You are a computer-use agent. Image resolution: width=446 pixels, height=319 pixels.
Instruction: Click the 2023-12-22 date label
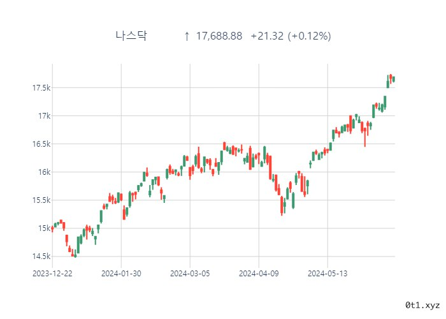(52, 274)
